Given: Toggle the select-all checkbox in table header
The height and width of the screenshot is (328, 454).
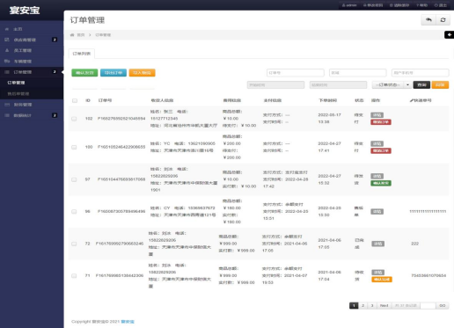Looking at the screenshot, I should [x=75, y=100].
